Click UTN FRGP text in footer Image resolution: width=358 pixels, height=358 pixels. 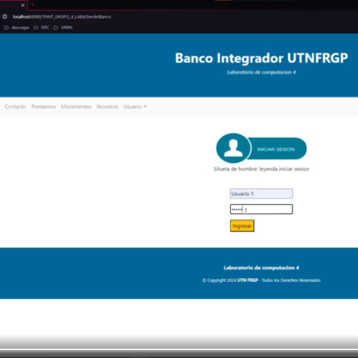248,280
